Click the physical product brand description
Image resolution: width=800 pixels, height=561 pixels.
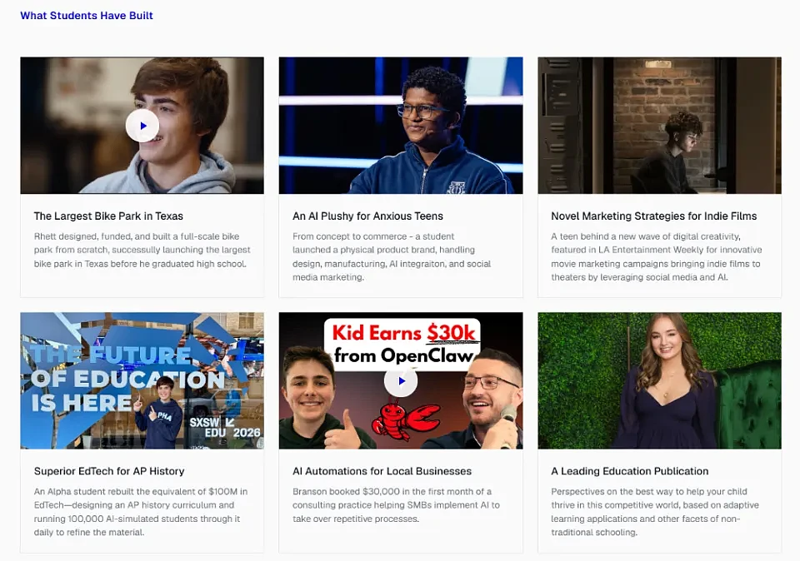point(392,257)
